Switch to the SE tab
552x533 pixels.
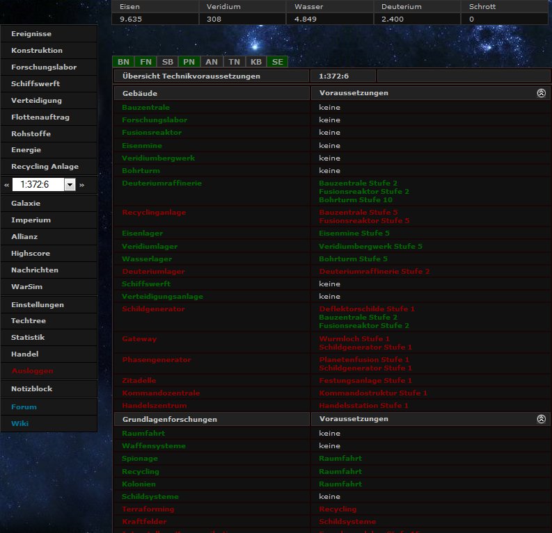278,62
